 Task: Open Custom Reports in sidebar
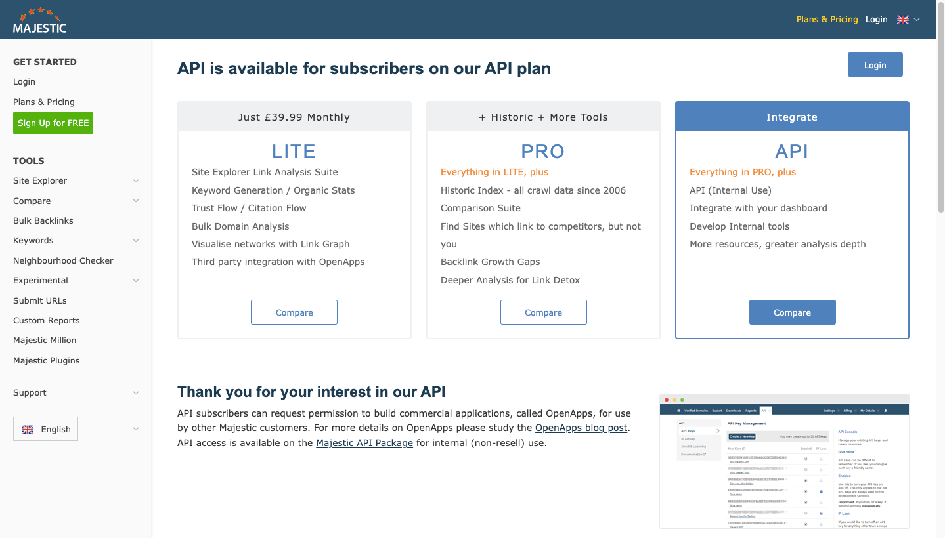(x=47, y=321)
